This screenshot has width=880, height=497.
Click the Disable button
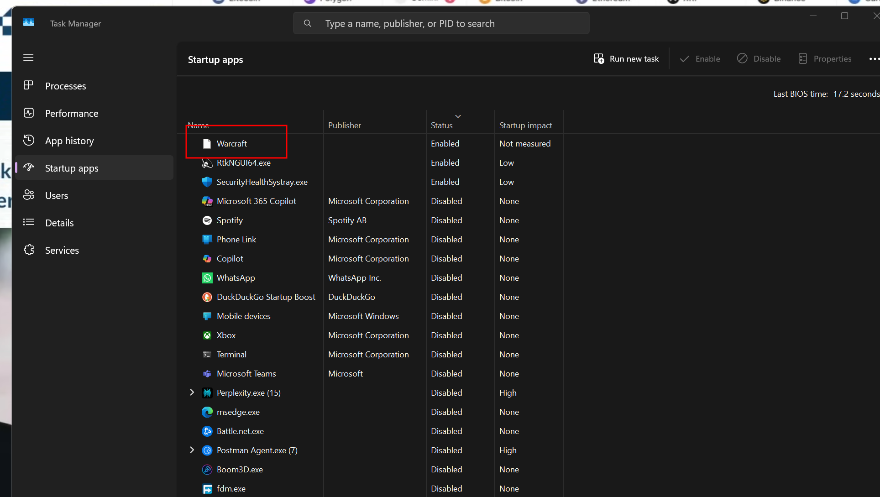(759, 59)
